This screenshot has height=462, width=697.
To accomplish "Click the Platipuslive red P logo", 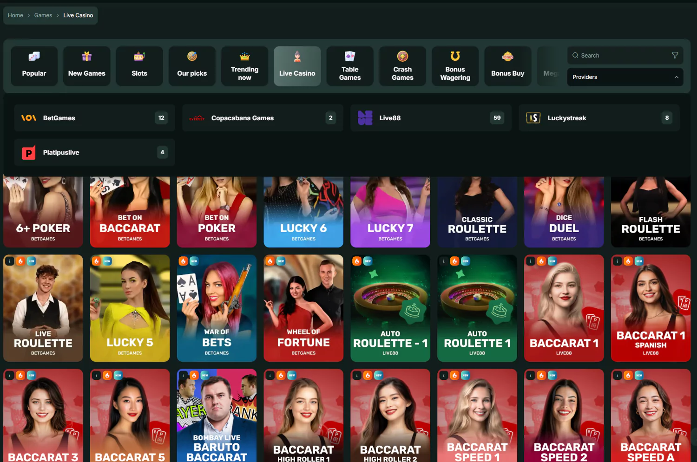I will 29,152.
